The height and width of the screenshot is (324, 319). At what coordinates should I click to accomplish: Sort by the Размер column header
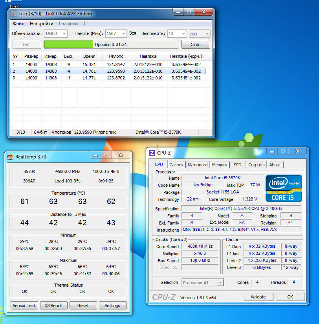31,56
